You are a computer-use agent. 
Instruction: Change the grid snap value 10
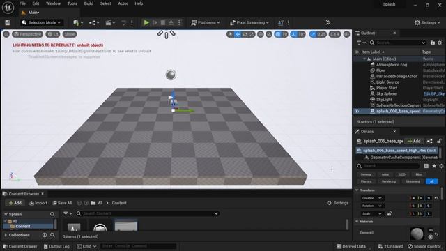tap(285, 34)
